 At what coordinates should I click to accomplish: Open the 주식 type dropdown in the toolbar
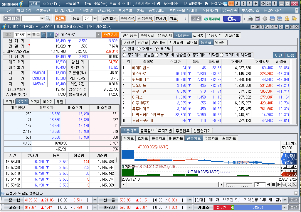click(95, 18)
